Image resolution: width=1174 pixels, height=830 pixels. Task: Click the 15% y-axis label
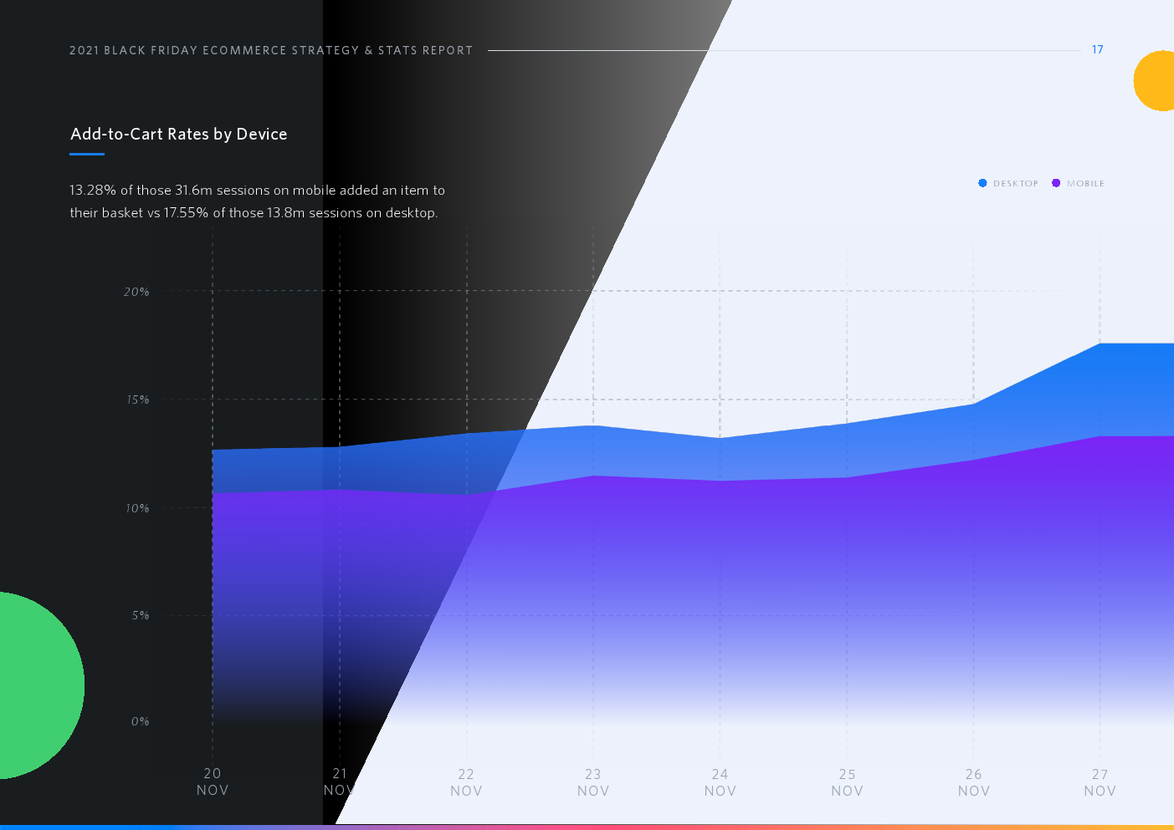point(137,400)
